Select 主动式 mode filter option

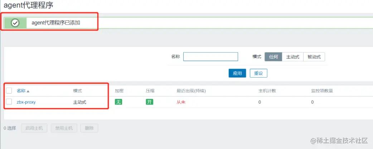pos(292,57)
